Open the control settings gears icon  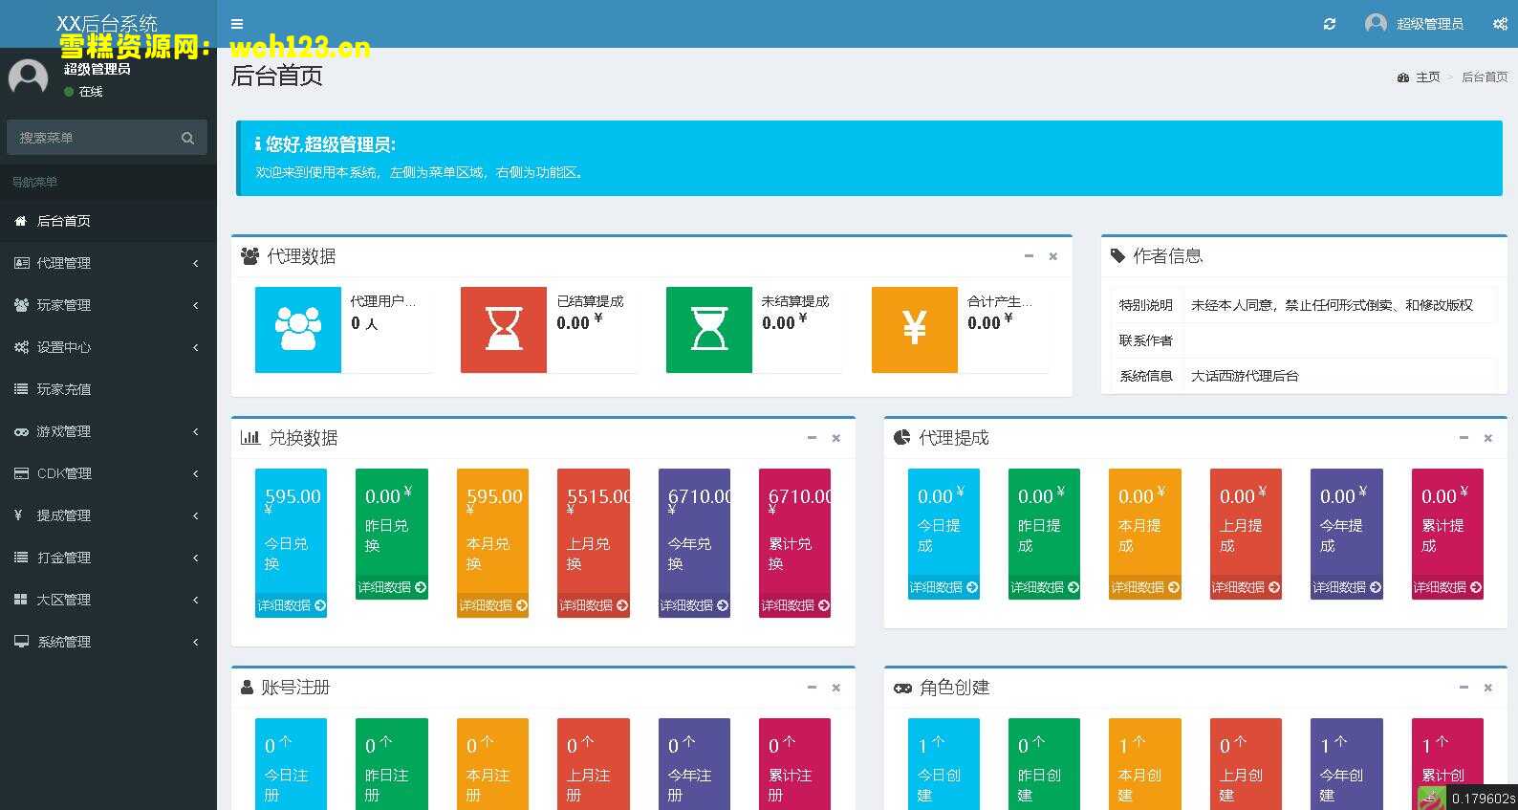1500,24
